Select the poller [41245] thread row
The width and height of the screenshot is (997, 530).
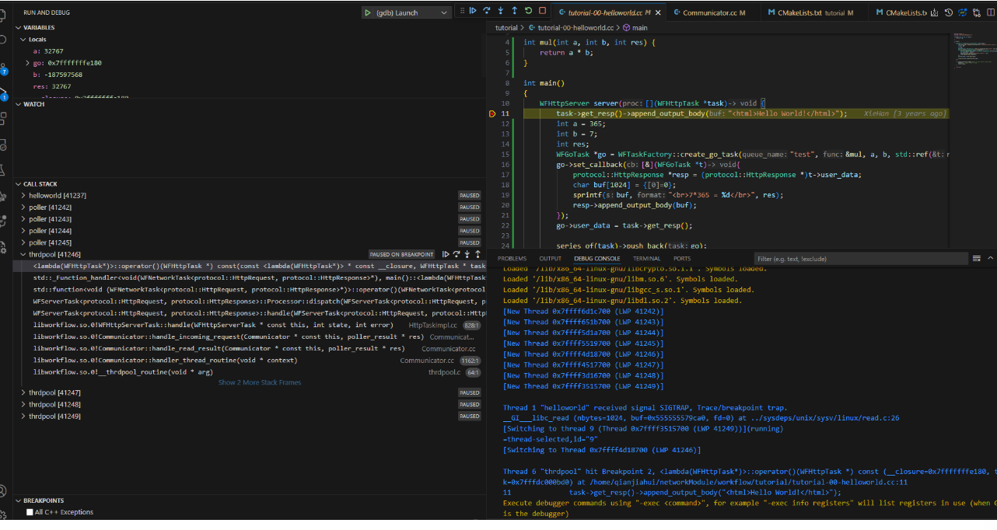(249, 242)
